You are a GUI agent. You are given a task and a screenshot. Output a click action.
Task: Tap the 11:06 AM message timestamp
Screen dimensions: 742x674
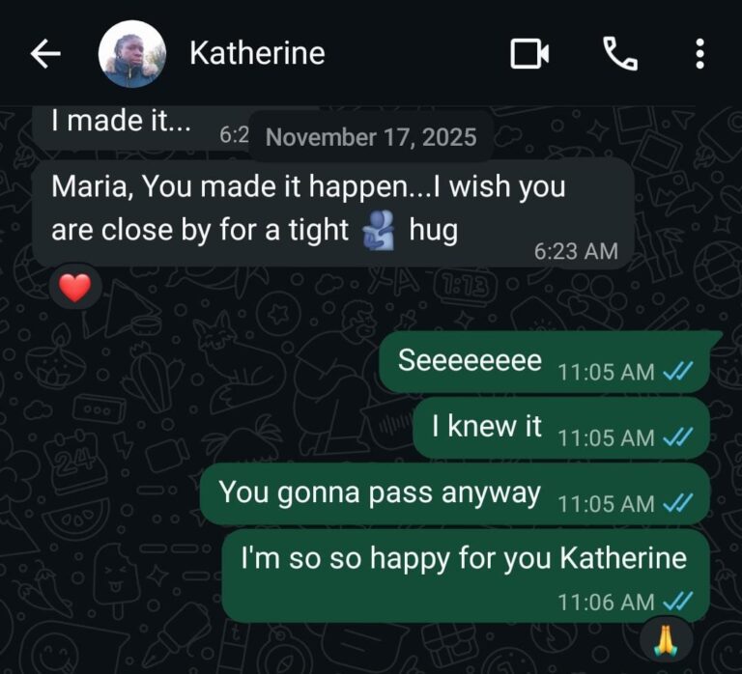point(606,603)
